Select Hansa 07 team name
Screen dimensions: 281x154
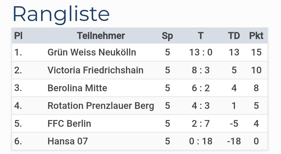pyautogui.click(x=68, y=141)
